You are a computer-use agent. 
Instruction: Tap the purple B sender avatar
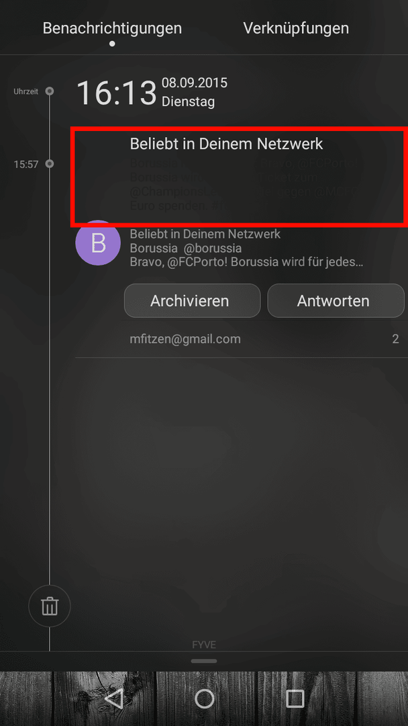pyautogui.click(x=98, y=243)
